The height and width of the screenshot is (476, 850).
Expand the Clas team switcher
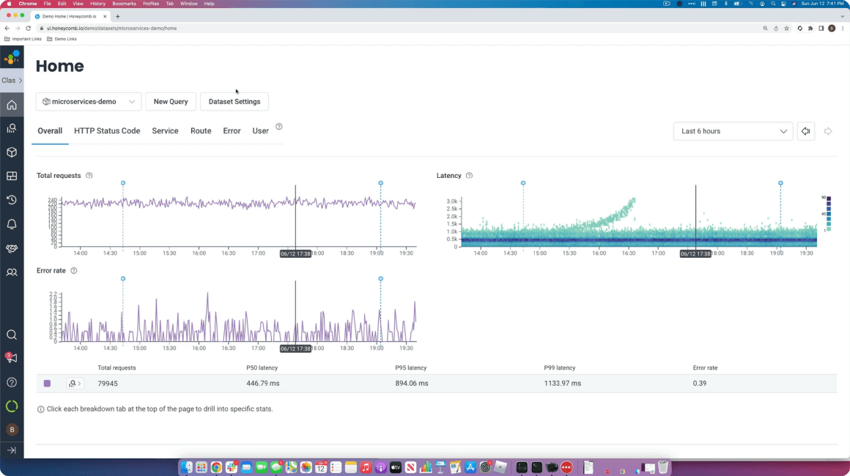[x=12, y=80]
